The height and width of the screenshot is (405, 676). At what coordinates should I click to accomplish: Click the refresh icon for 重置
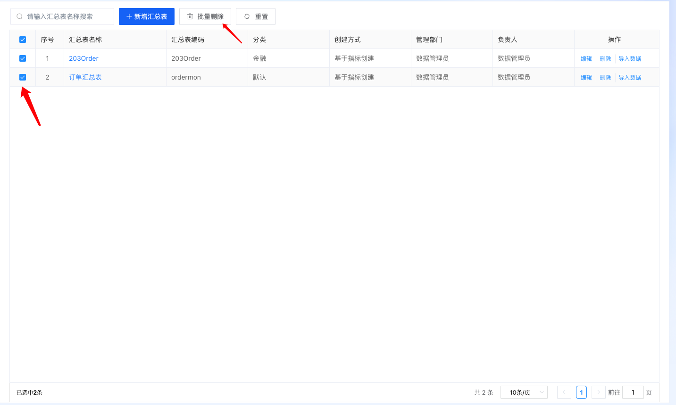pyautogui.click(x=247, y=16)
